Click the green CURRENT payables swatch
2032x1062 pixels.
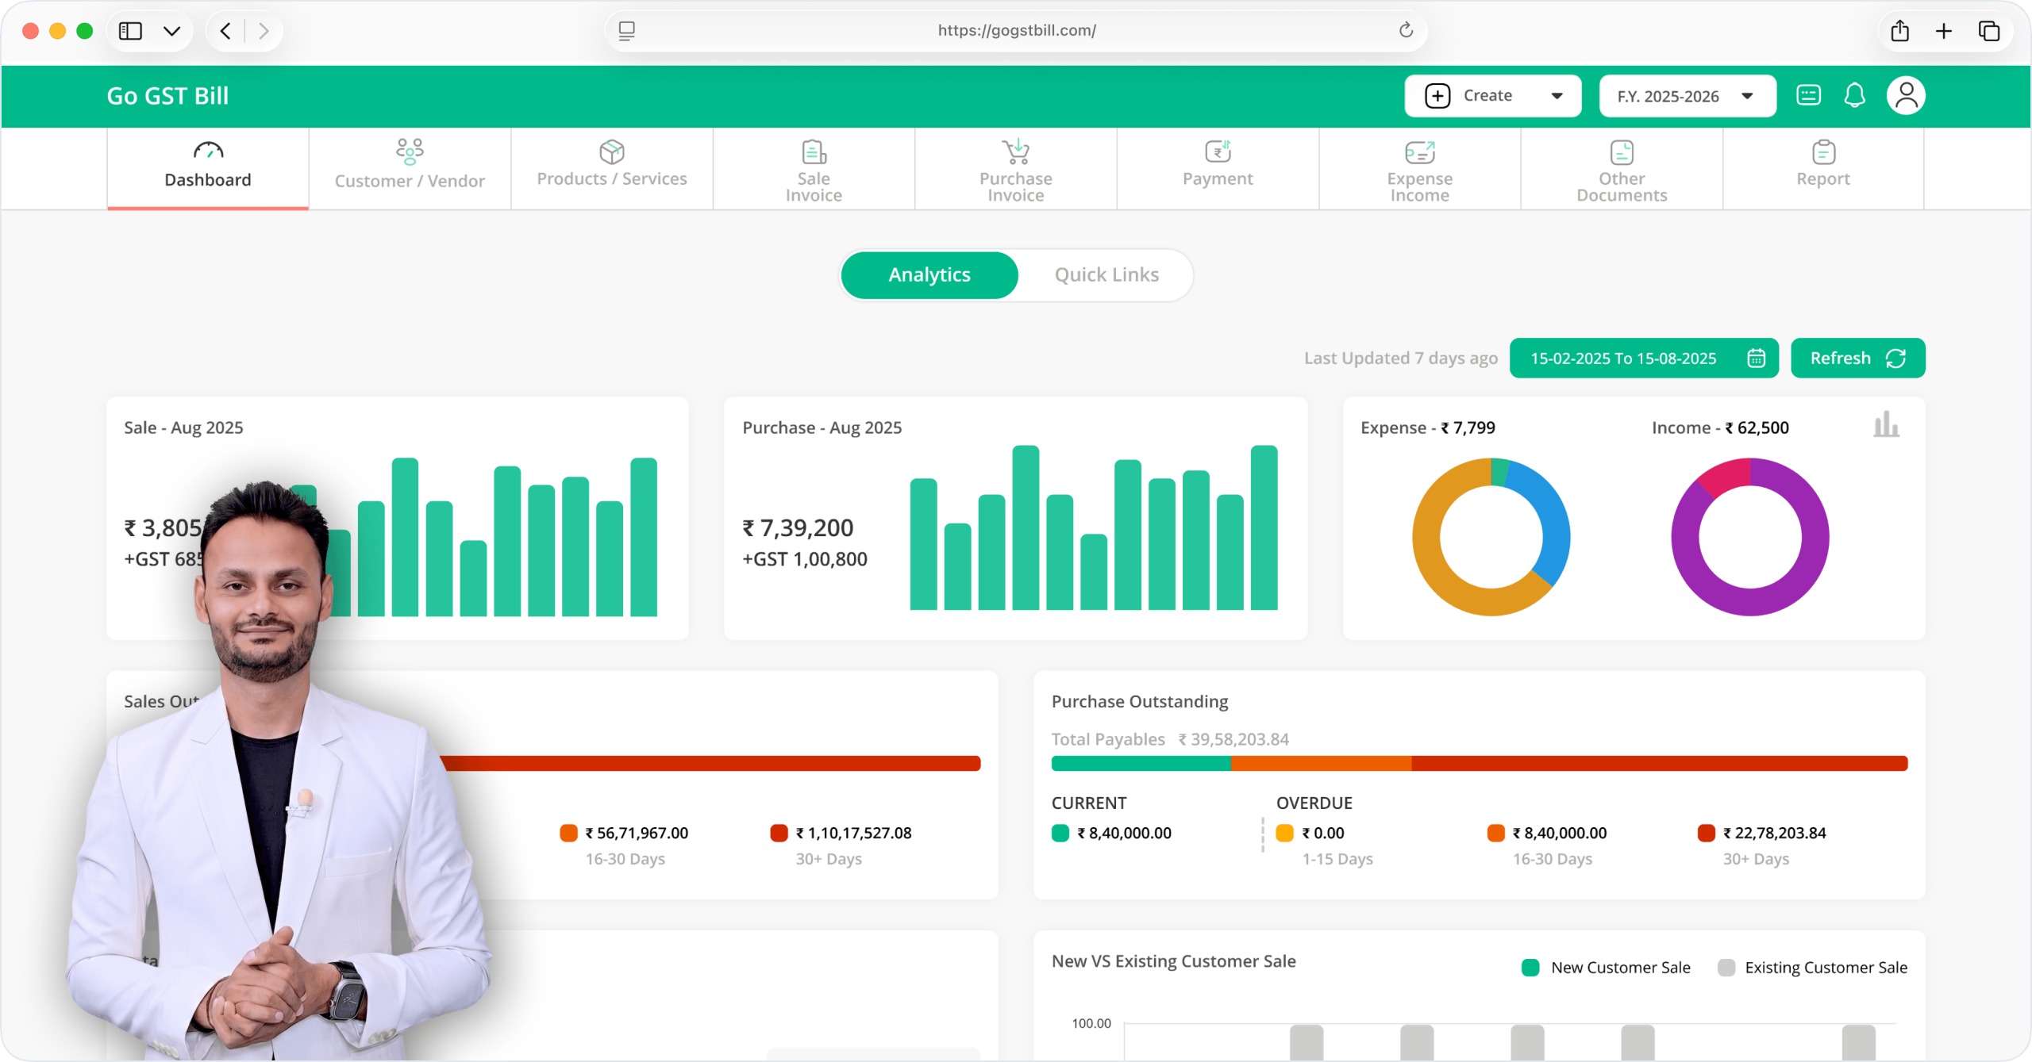[1060, 833]
